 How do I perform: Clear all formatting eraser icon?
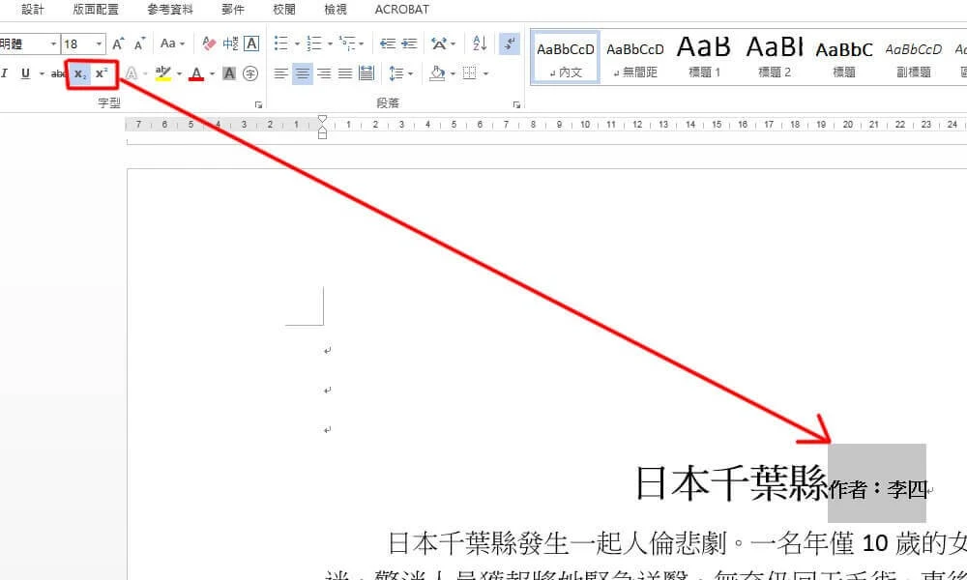pos(209,43)
